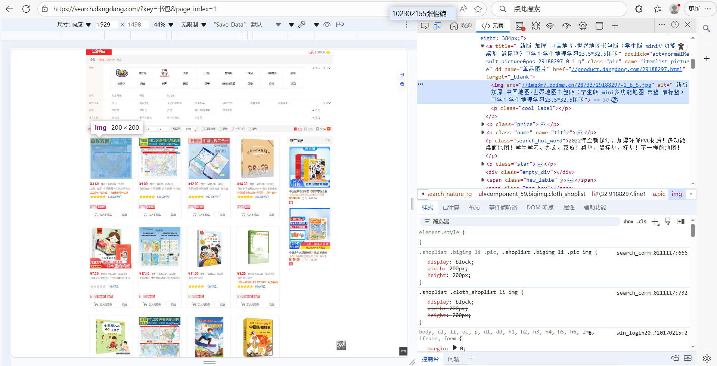Expand the p class="name" node
This screenshot has height=366, width=717.
[482, 132]
